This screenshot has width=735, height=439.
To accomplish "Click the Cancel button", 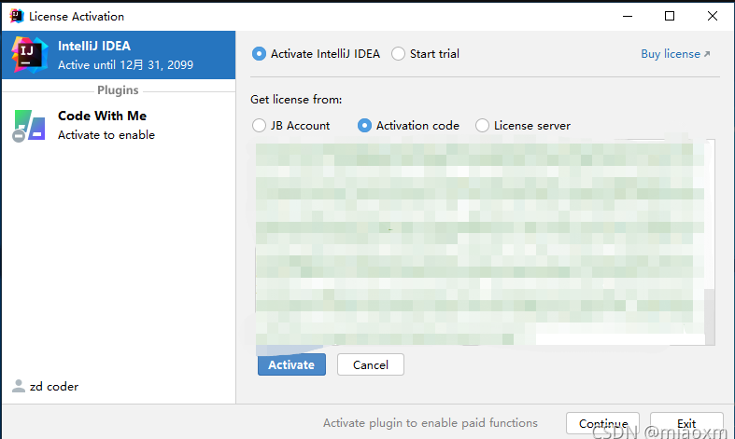I will 371,364.
